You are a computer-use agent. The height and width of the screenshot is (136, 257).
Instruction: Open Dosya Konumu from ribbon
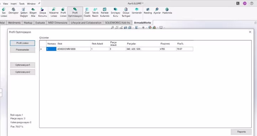pyautogui.click(x=43, y=12)
